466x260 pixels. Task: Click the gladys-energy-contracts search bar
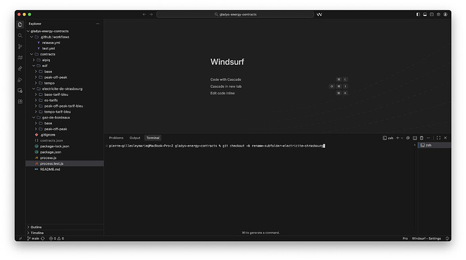pos(235,14)
